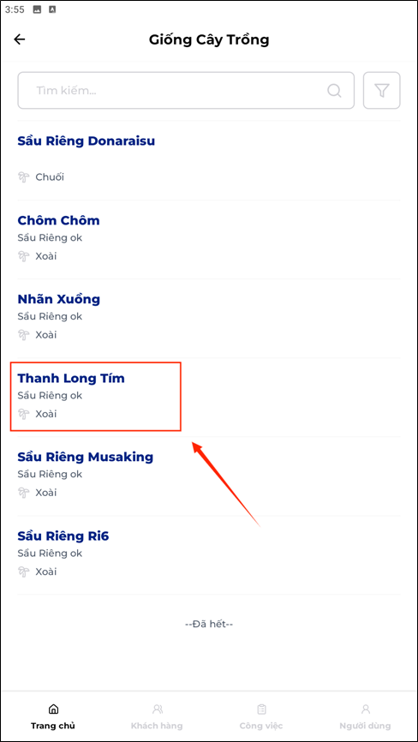Click plant icon beside Chuối

click(x=24, y=177)
